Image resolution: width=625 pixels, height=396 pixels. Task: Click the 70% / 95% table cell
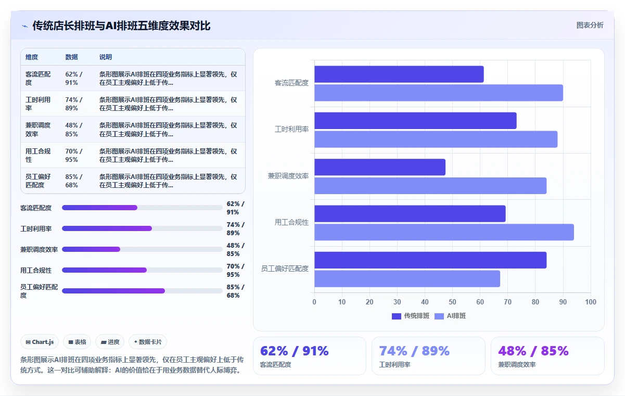[78, 155]
